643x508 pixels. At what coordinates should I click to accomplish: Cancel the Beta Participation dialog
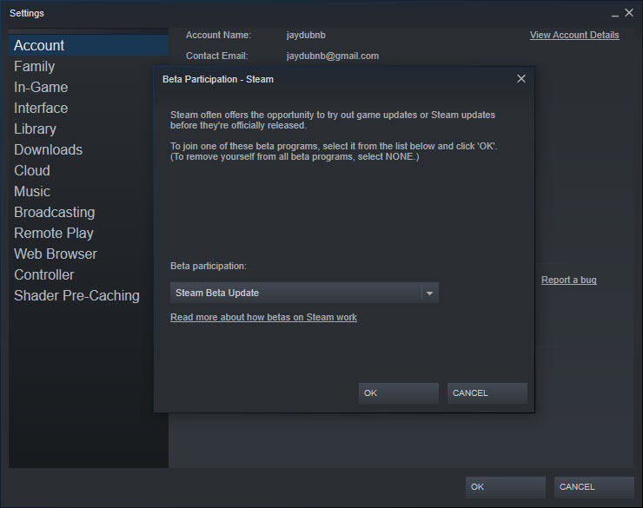(487, 393)
